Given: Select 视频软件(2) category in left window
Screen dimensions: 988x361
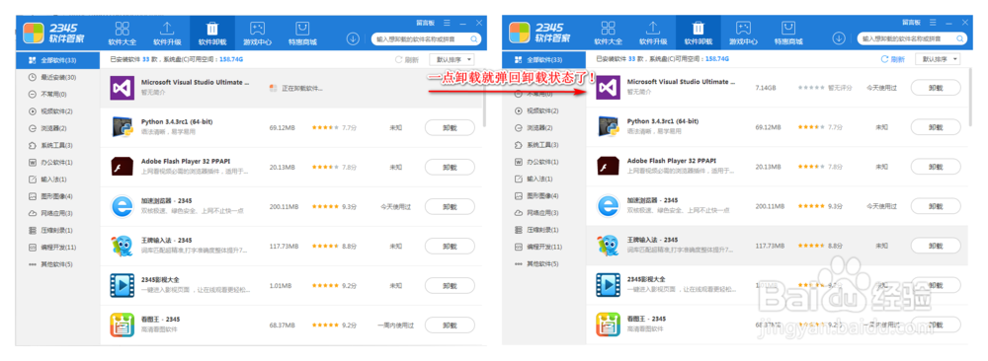Looking at the screenshot, I should (x=58, y=111).
